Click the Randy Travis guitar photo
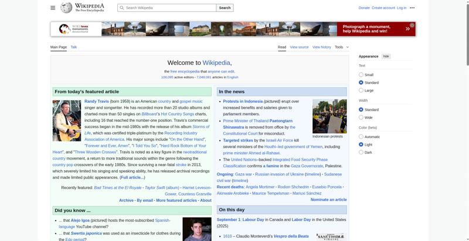The height and width of the screenshot is (241, 469). [x=67, y=120]
